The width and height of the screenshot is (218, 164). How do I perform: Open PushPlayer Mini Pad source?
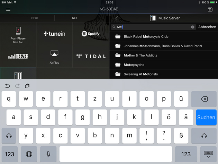[x=18, y=34]
